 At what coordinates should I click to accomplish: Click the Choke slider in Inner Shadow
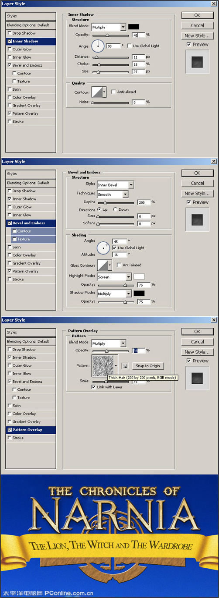click(x=110, y=65)
